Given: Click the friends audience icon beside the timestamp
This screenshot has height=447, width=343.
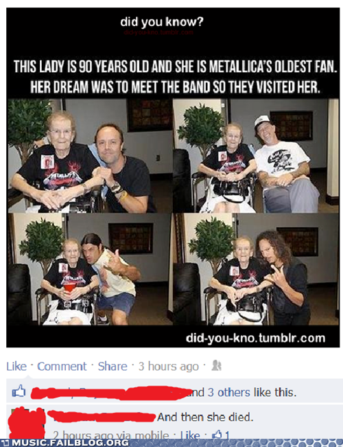Looking at the screenshot, I should click(x=216, y=366).
